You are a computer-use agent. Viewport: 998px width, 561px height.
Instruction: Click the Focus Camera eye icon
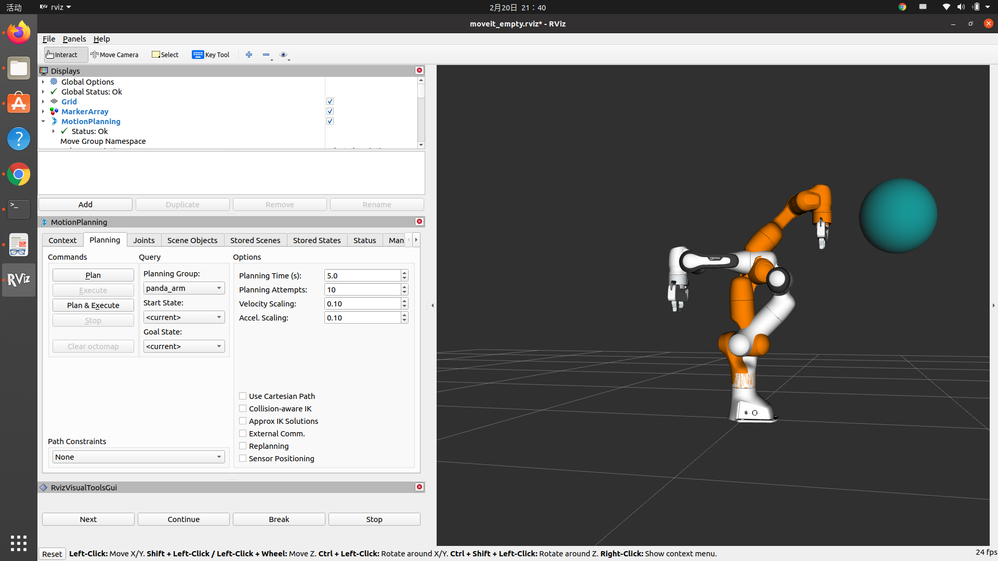284,55
